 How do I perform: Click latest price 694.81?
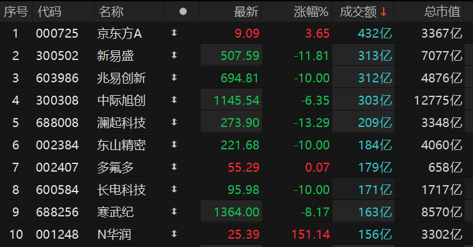pyautogui.click(x=240, y=78)
